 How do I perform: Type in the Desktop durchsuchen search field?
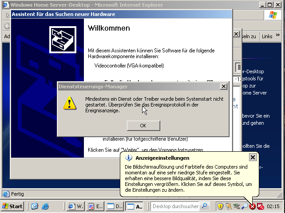pyautogui.click(x=175, y=206)
